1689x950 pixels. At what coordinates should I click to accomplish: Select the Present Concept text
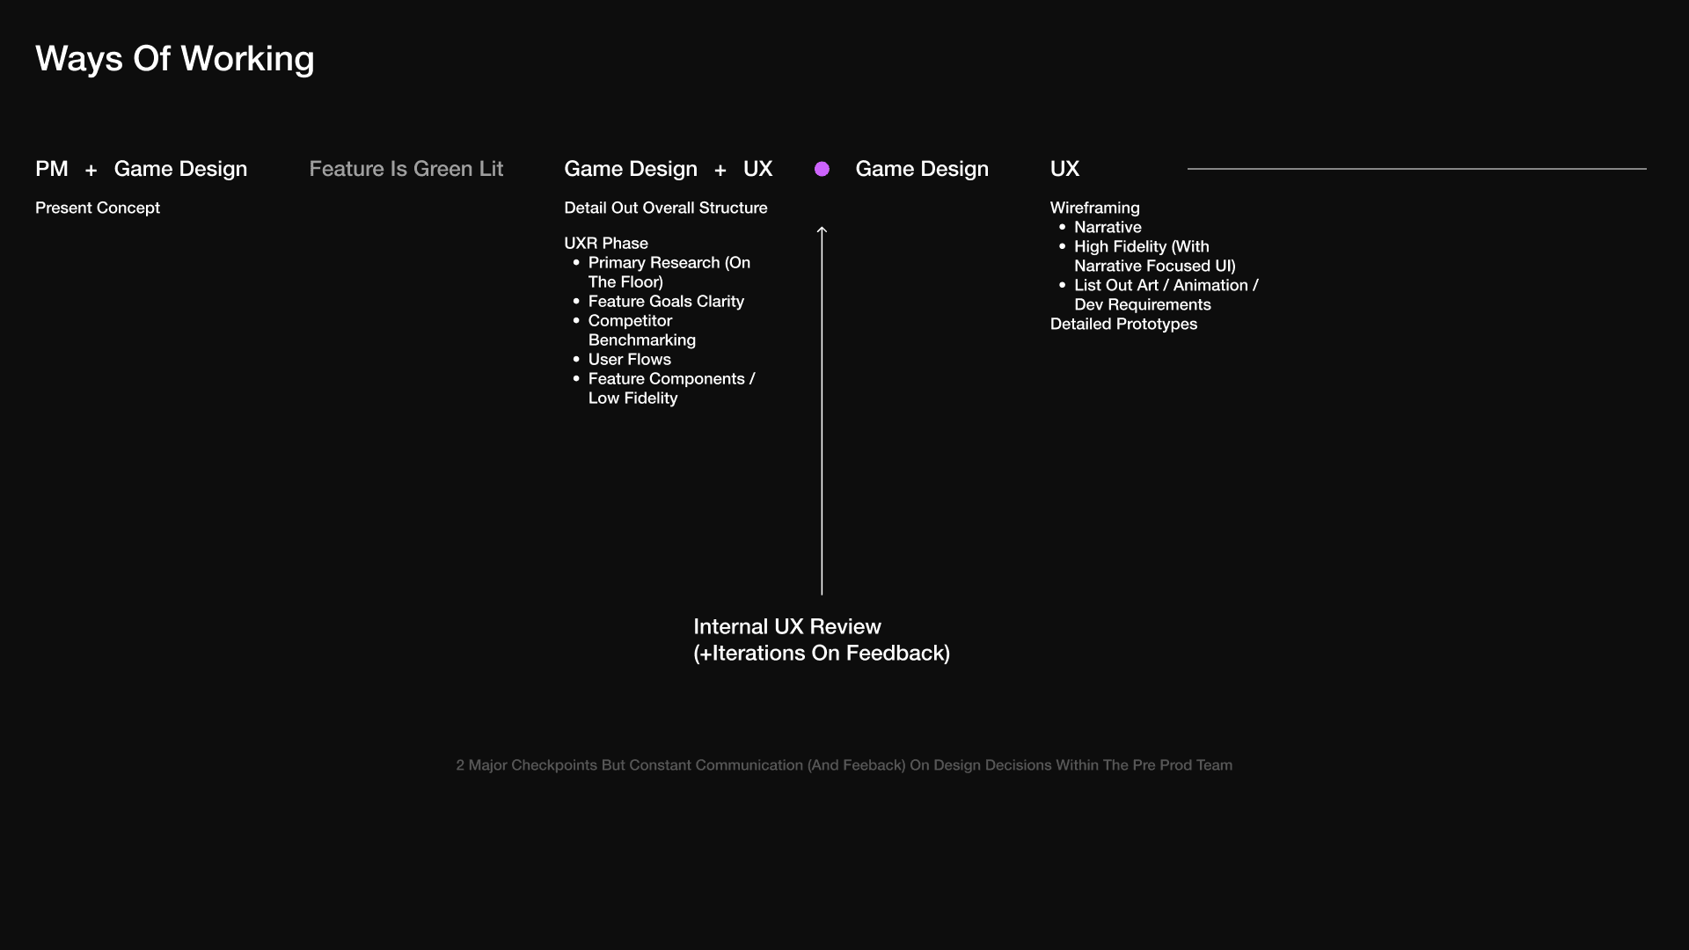tap(98, 208)
